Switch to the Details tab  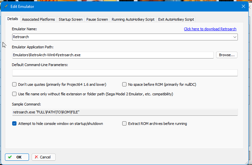click(x=13, y=19)
